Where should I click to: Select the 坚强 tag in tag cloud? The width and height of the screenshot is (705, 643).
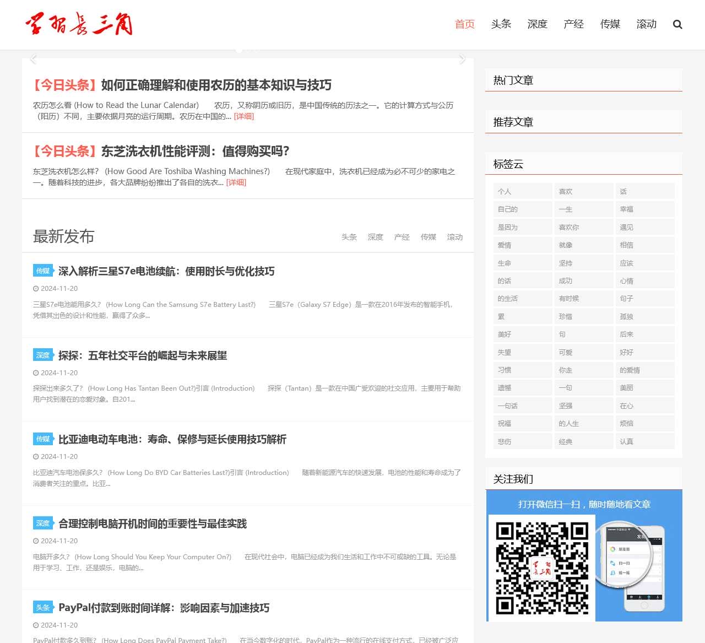(x=584, y=406)
